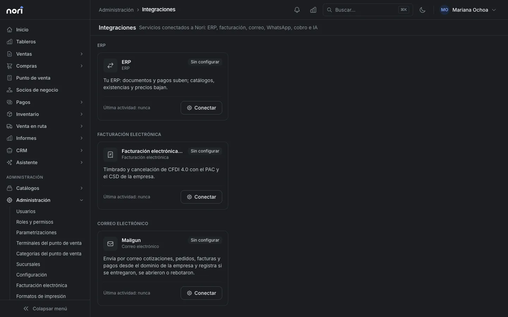Viewport: 508px width, 317px height.
Task: Open Parametrizaciones
Action: coord(36,232)
